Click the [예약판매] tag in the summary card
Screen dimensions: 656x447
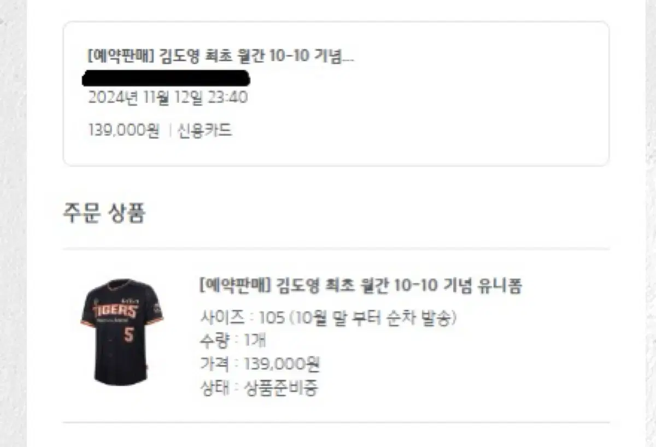tap(122, 56)
